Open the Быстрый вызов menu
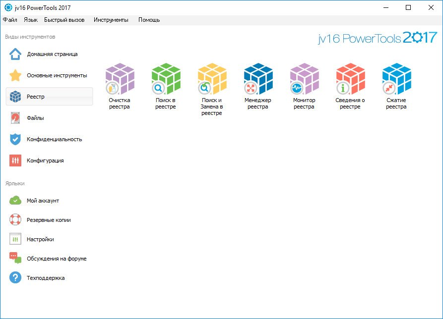Screen dimensions: 443x319 click(64, 20)
